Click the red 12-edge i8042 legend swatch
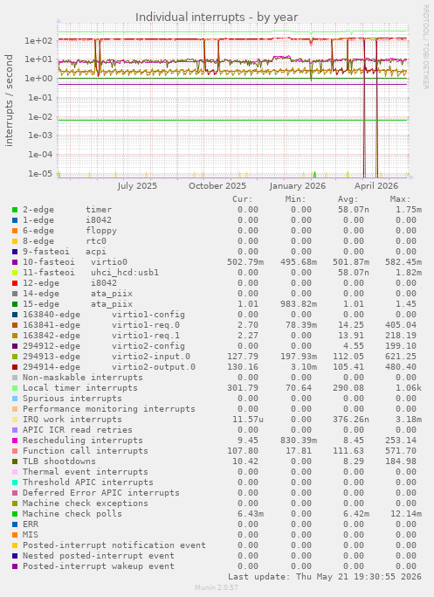 15,283
